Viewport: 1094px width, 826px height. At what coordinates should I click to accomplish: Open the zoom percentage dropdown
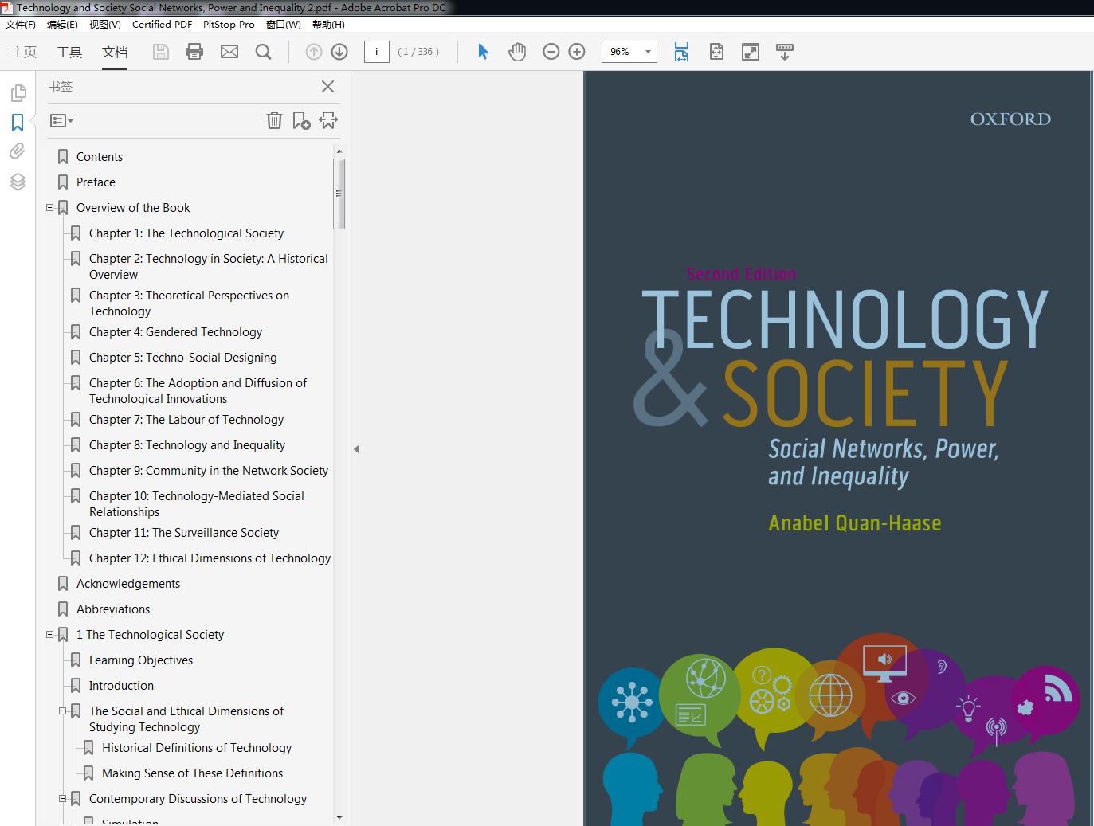point(648,52)
